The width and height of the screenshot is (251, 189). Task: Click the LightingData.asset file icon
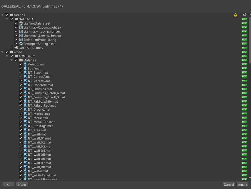21,23
